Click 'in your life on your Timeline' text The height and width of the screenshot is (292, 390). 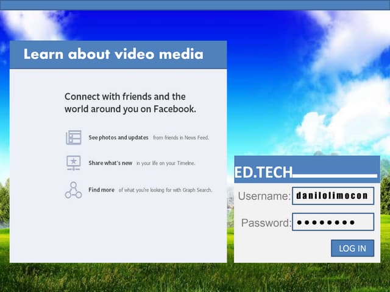pos(166,164)
